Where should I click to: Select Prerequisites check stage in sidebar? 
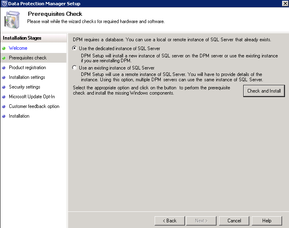[x=28, y=58]
